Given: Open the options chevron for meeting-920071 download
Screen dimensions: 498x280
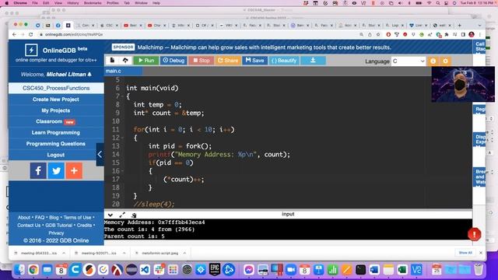Looking at the screenshot, I should pos(124,253).
